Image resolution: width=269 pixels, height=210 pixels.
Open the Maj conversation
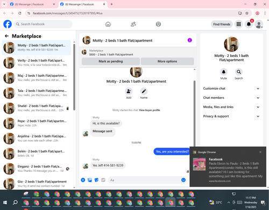(x=37, y=78)
